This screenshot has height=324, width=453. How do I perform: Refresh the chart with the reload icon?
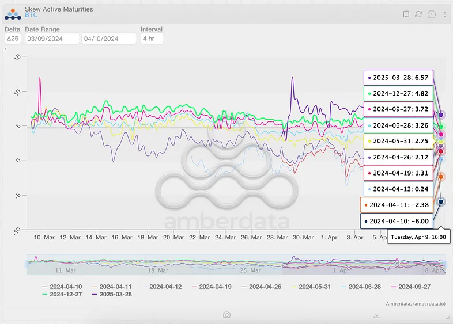tap(418, 14)
